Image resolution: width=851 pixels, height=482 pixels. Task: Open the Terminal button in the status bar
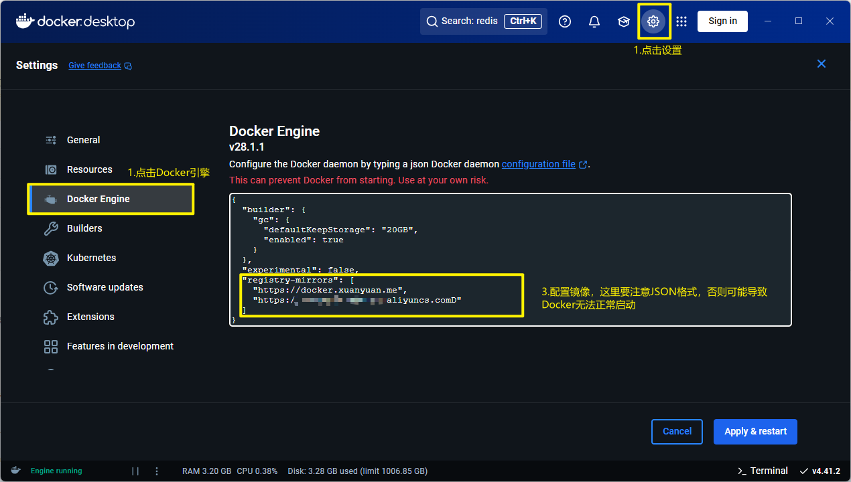763,471
